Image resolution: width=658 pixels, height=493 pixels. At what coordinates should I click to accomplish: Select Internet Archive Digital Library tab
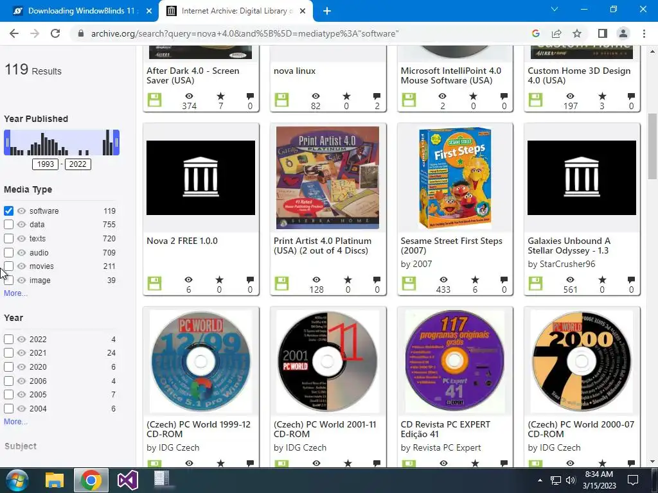pyautogui.click(x=235, y=11)
